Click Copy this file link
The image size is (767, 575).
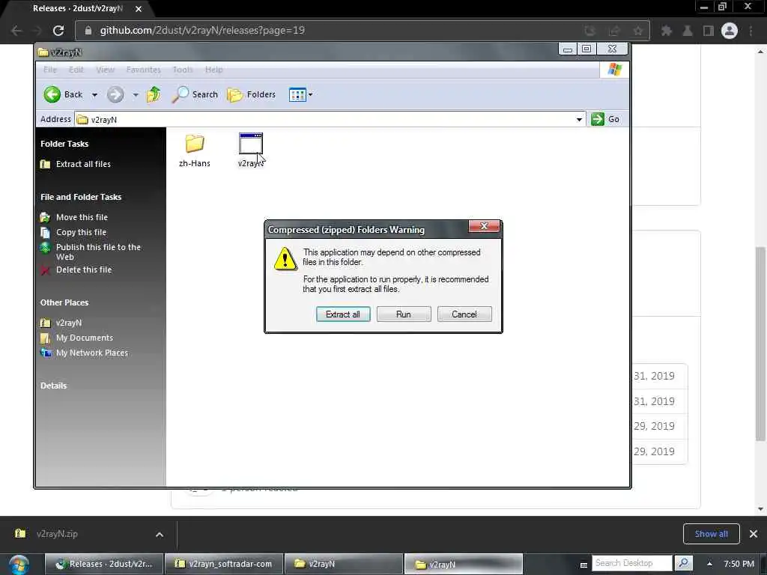pyautogui.click(x=81, y=232)
